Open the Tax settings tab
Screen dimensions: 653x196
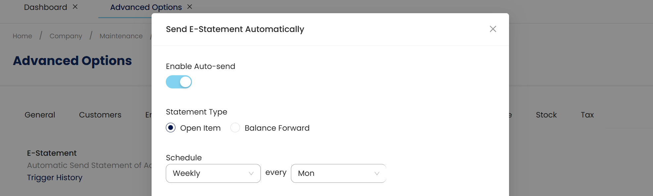(587, 115)
